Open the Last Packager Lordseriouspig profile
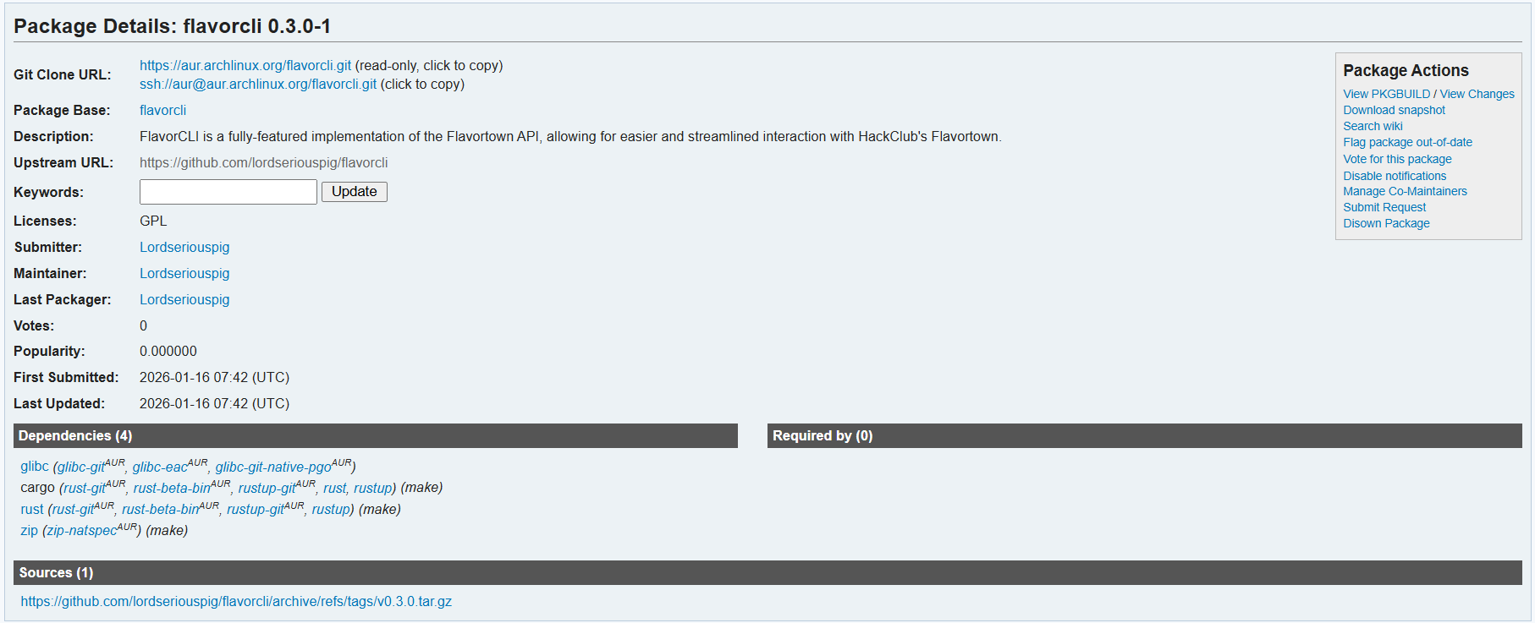The width and height of the screenshot is (1535, 623). (184, 300)
